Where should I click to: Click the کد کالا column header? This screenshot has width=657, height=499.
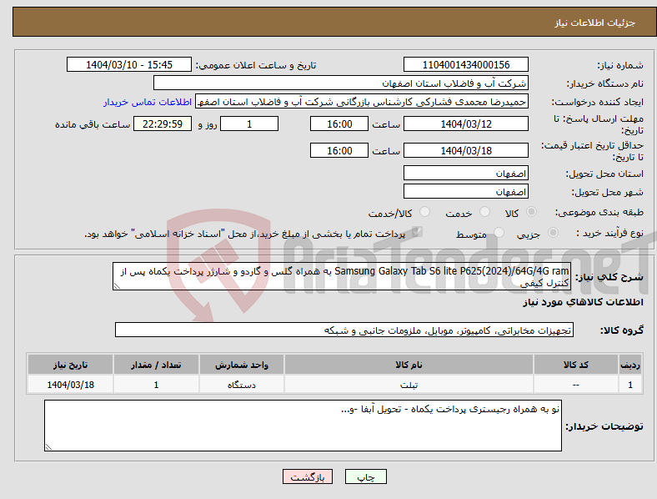point(576,365)
